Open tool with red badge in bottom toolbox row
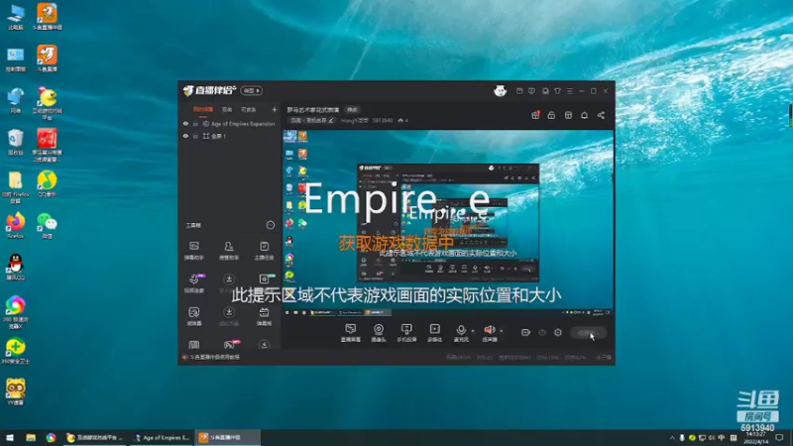 tap(230, 344)
